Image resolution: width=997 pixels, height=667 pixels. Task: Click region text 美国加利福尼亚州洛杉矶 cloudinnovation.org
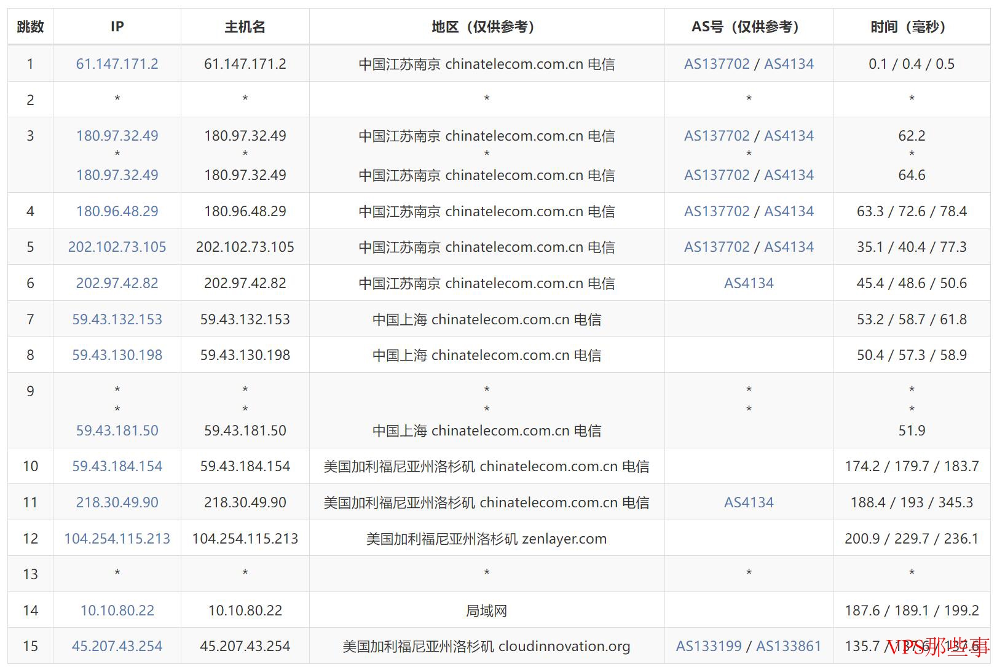pyautogui.click(x=486, y=646)
